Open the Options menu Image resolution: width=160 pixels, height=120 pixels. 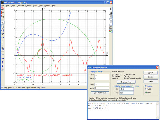coord(28,6)
